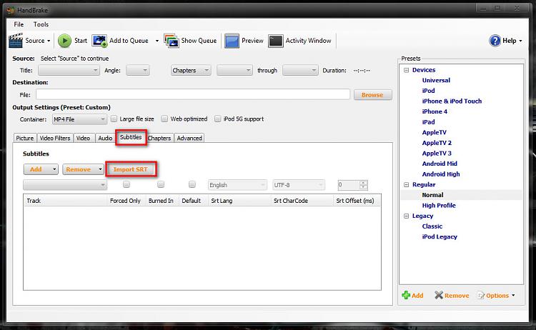Switch to the Video Filters tab
Image resolution: width=536 pixels, height=330 pixels.
(x=55, y=138)
